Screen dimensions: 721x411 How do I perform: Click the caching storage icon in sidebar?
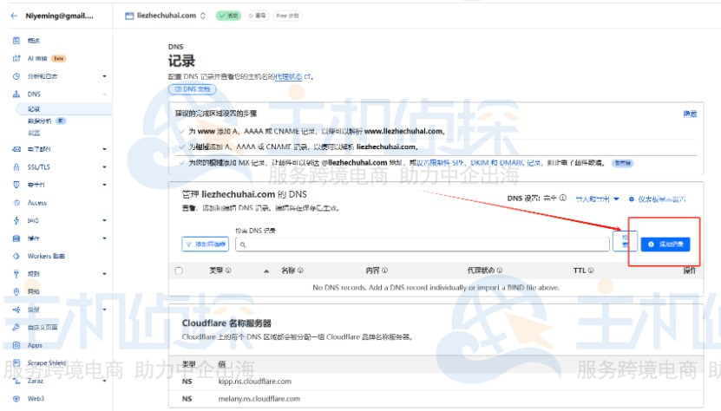16,238
